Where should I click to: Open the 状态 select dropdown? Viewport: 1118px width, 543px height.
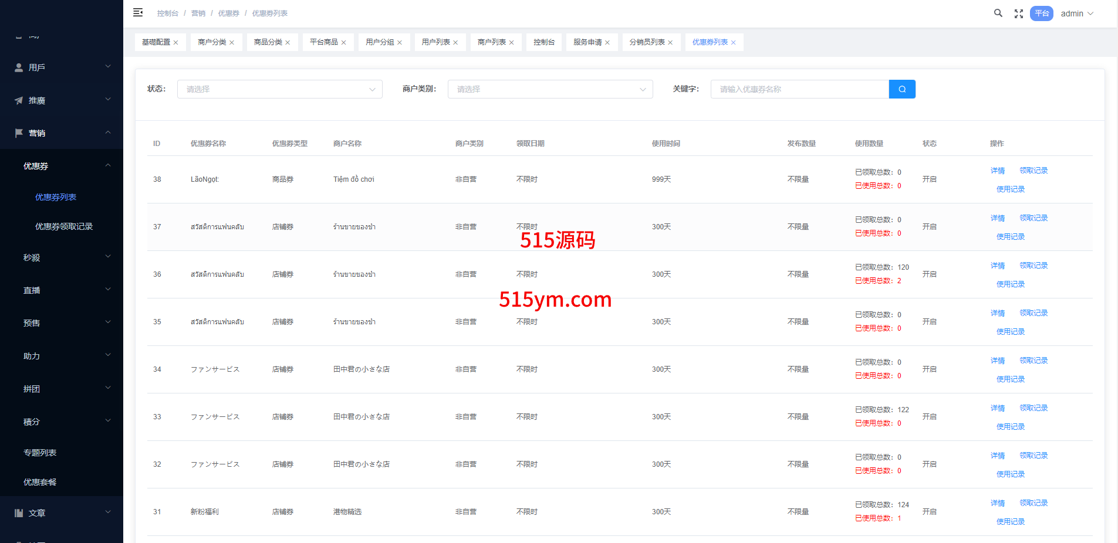tap(279, 89)
